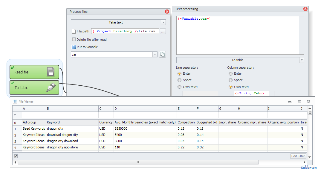Select row number 1 header
This screenshot has width=318, height=171.
tap(17, 128)
